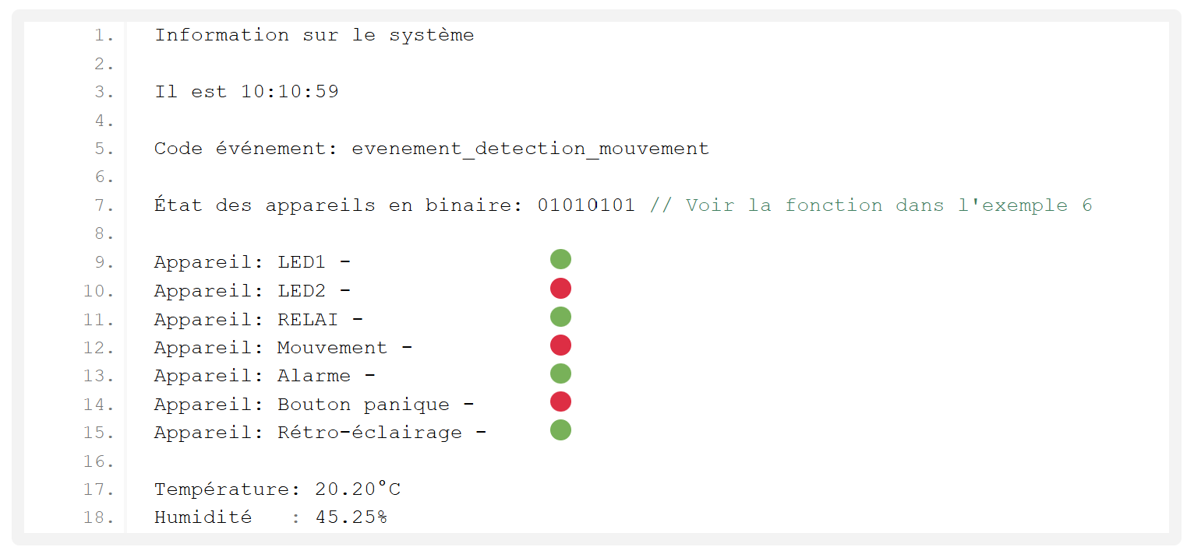Click the red dot for Bouton panique
The image size is (1194, 554).
click(x=560, y=401)
